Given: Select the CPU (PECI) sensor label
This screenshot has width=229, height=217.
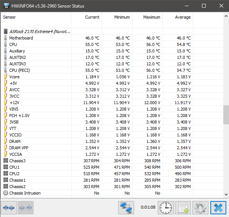Looking at the screenshot, I should coord(19,70).
